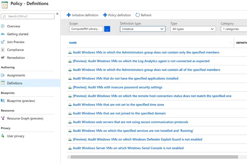
Task: Click the horizontal scrollbar left arrow
Action: pyautogui.click(x=69, y=157)
